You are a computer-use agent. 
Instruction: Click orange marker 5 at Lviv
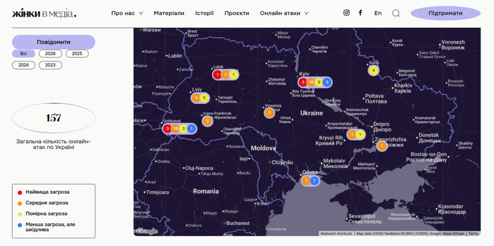click(196, 98)
